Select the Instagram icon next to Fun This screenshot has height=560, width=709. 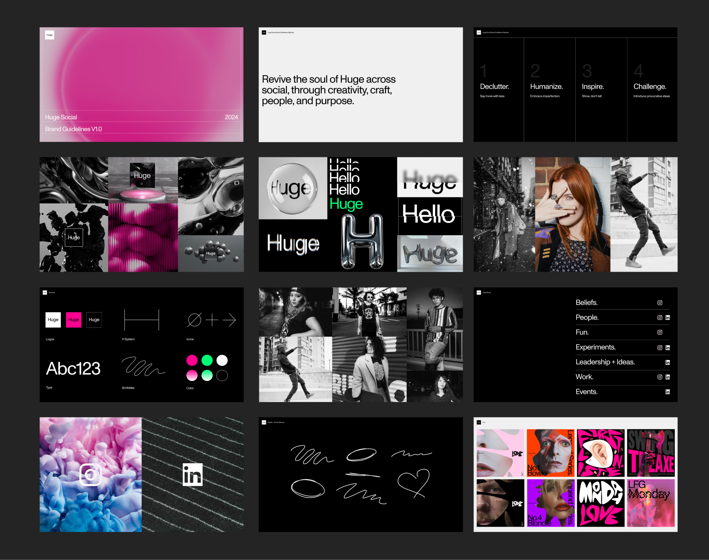tap(660, 332)
